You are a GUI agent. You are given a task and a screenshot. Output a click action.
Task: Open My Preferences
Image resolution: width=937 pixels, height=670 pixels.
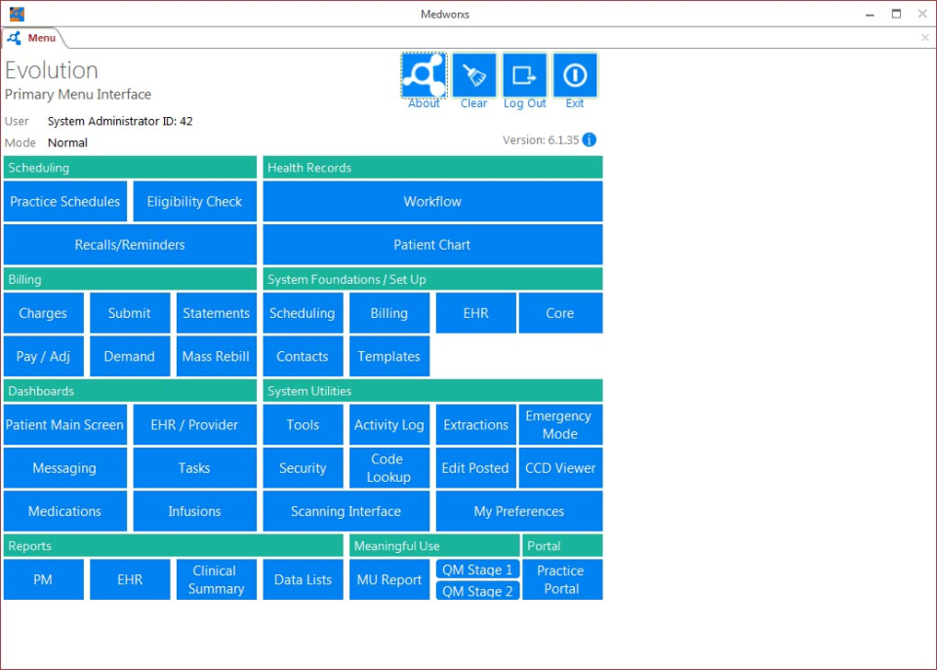coord(518,510)
